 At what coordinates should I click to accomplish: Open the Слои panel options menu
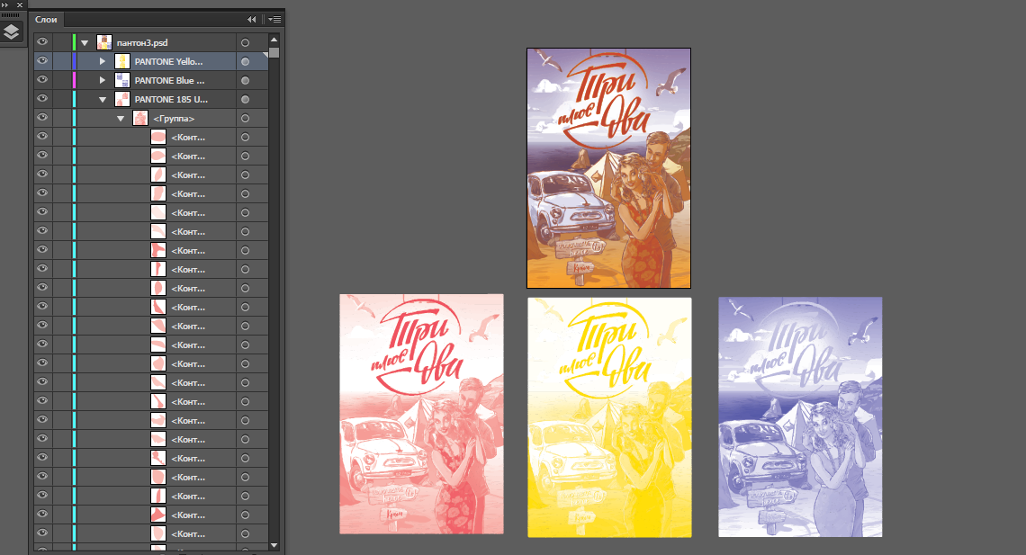point(274,20)
